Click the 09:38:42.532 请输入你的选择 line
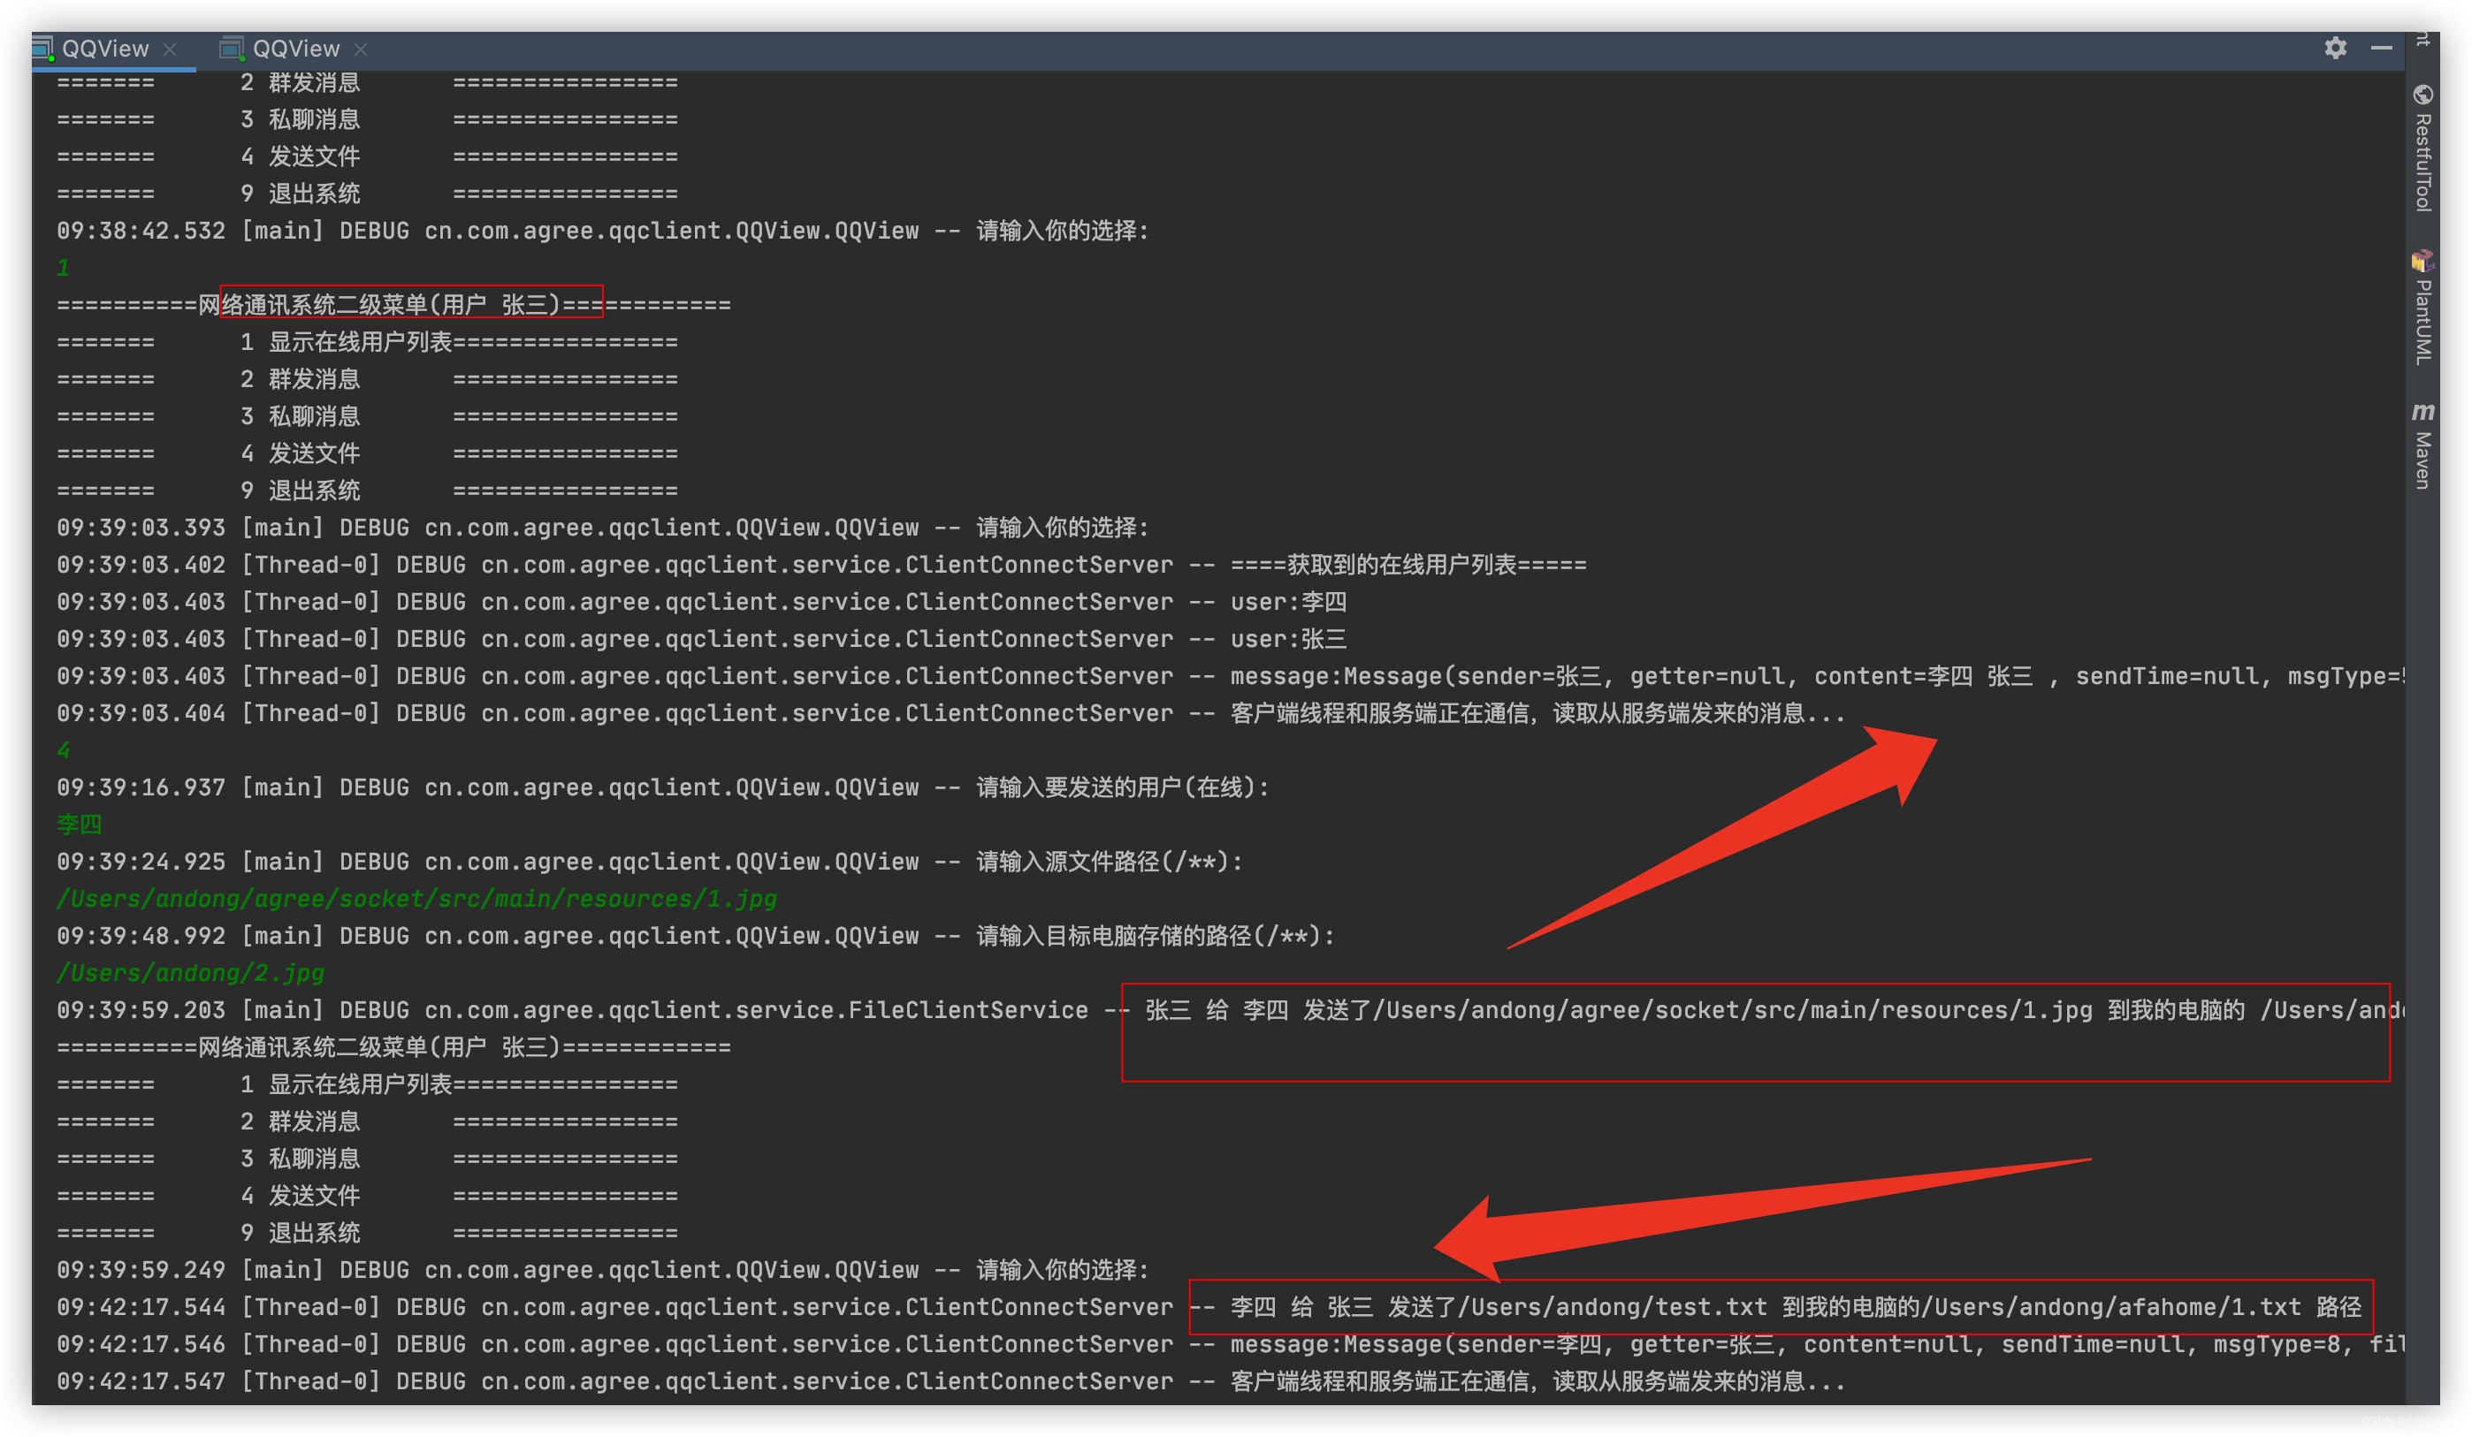Viewport: 2472px width, 1437px height. tap(602, 232)
